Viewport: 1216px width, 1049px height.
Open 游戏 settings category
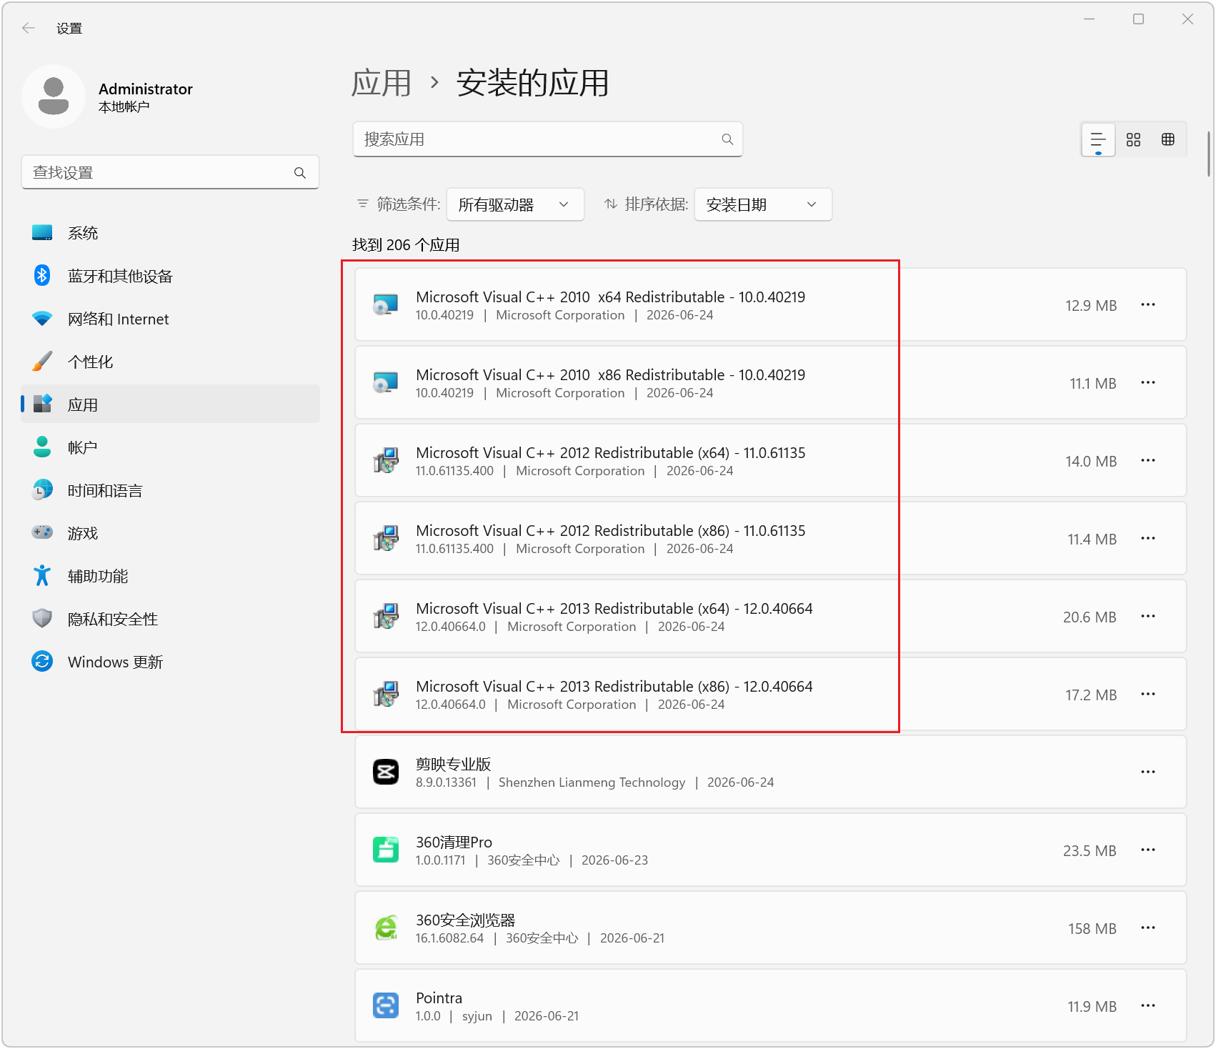click(x=170, y=533)
